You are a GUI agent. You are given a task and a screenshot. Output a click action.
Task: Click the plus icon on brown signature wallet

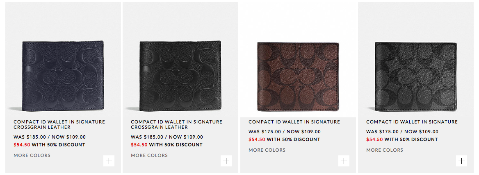[x=344, y=161]
